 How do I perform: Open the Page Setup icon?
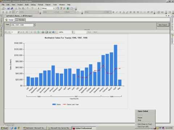(50, 32)
